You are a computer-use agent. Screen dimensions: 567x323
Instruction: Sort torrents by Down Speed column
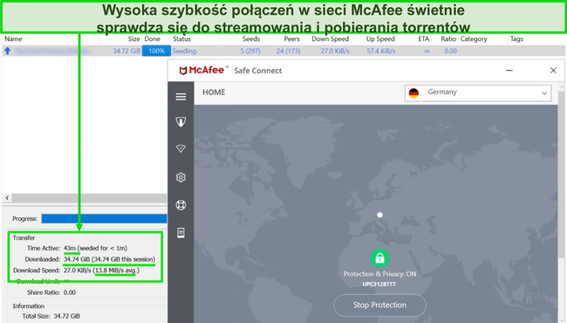(330, 39)
